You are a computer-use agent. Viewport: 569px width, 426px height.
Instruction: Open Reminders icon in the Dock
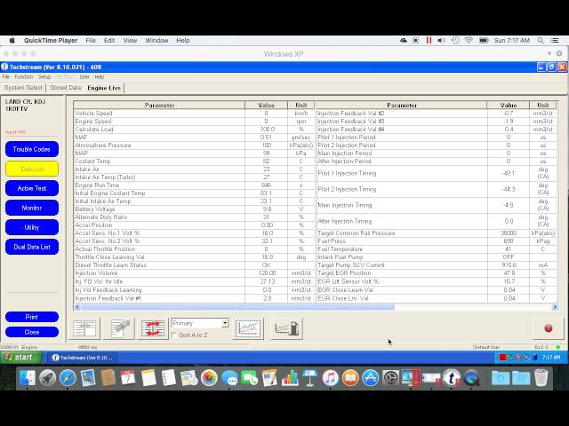click(169, 378)
